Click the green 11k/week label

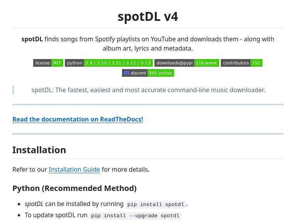point(207,63)
